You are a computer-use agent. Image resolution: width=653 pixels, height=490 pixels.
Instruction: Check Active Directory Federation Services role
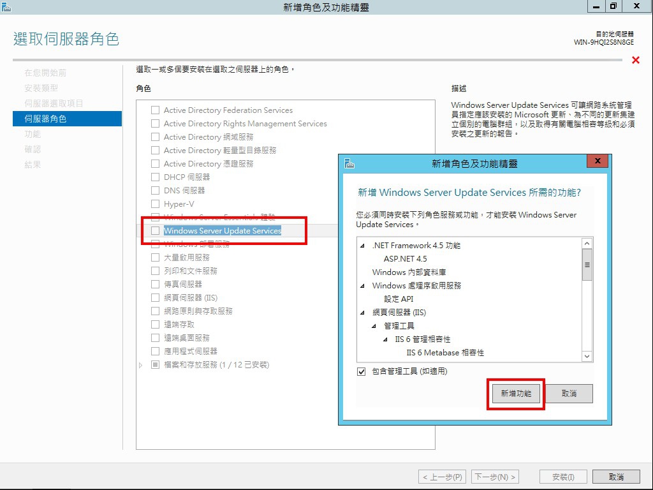156,110
